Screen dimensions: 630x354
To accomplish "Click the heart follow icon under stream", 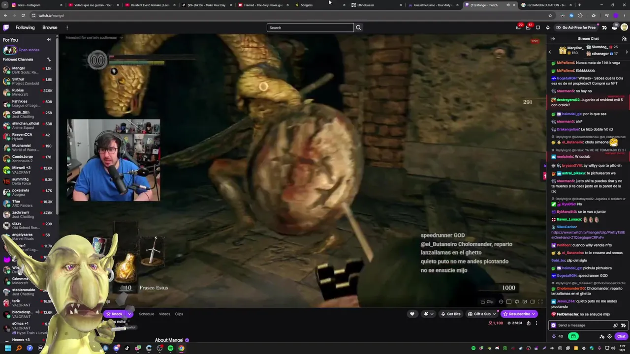I will (412, 314).
